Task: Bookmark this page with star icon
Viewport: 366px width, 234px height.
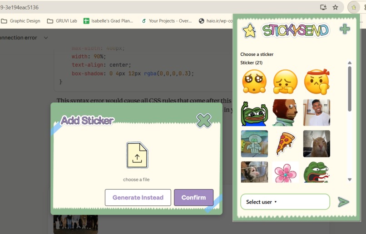Action: (335, 7)
